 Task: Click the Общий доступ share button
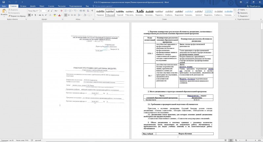(x=253, y=6)
